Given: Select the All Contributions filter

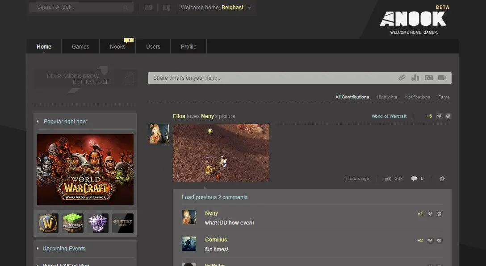Looking at the screenshot, I should 352,97.
